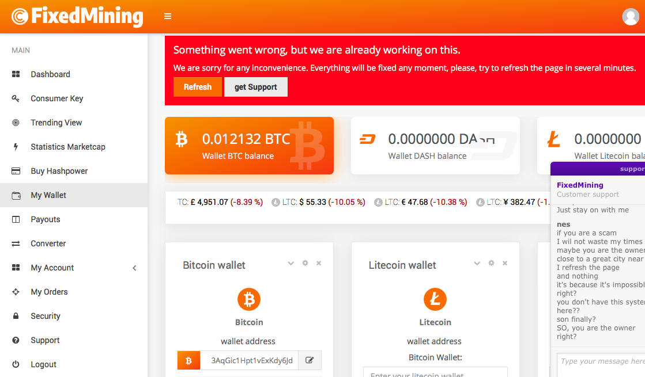This screenshot has width=645, height=377.
Task: Click the Bitcoin wallet address field
Action: (249, 360)
